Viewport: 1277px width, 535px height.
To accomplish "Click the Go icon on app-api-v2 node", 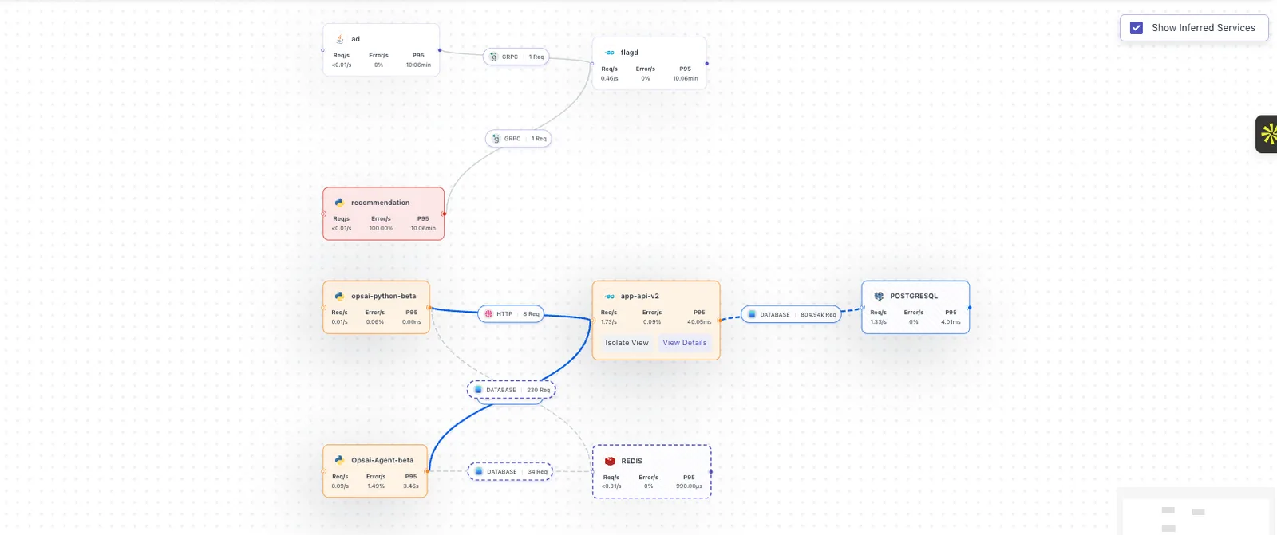I will (x=610, y=296).
